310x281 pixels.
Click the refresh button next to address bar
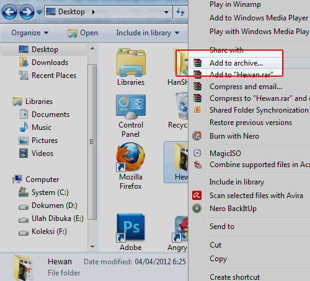click(x=180, y=12)
